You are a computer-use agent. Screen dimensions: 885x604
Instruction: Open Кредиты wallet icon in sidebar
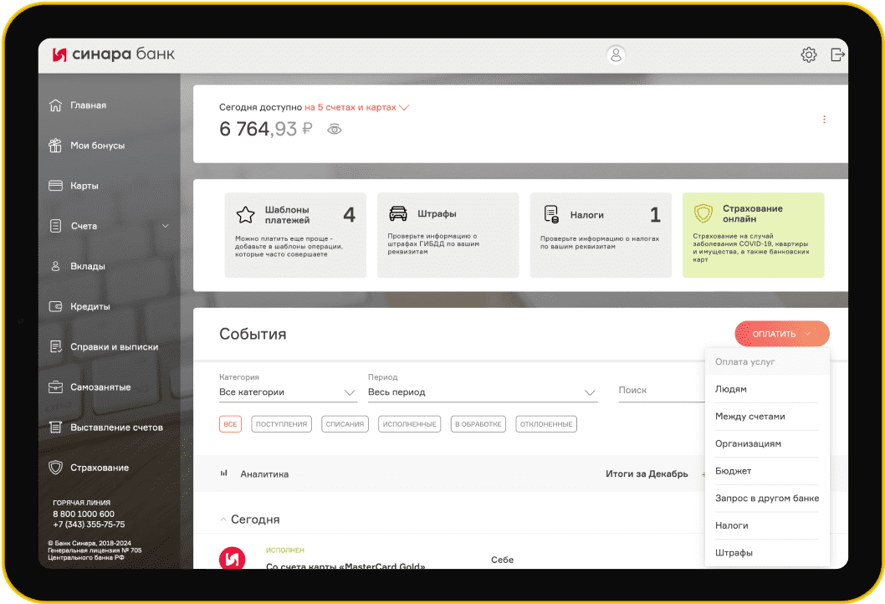point(56,307)
